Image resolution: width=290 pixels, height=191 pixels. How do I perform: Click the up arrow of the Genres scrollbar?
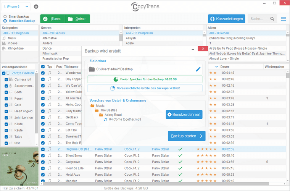pos(121,32)
